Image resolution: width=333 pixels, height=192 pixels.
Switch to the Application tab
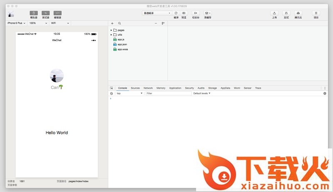point(175,88)
